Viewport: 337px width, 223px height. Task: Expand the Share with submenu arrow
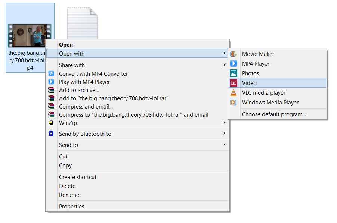tap(225, 65)
